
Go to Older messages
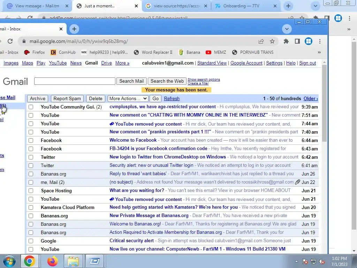pyautogui.click(x=311, y=98)
